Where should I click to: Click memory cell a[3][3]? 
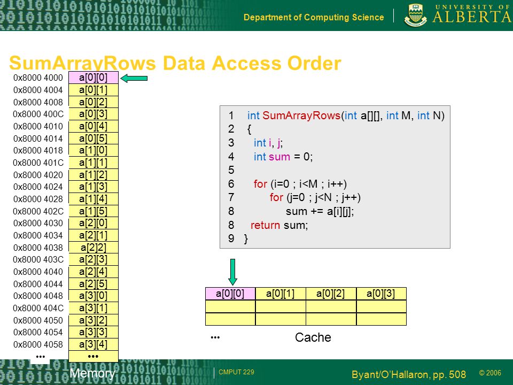(93, 332)
